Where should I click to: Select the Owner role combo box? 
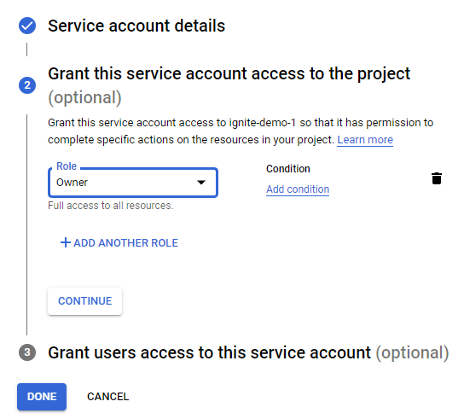click(x=133, y=183)
